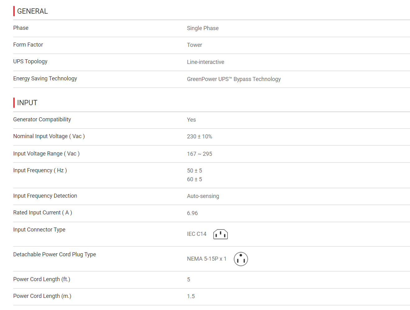The image size is (410, 310).
Task: Select the INPUT section heading
Action: point(27,103)
